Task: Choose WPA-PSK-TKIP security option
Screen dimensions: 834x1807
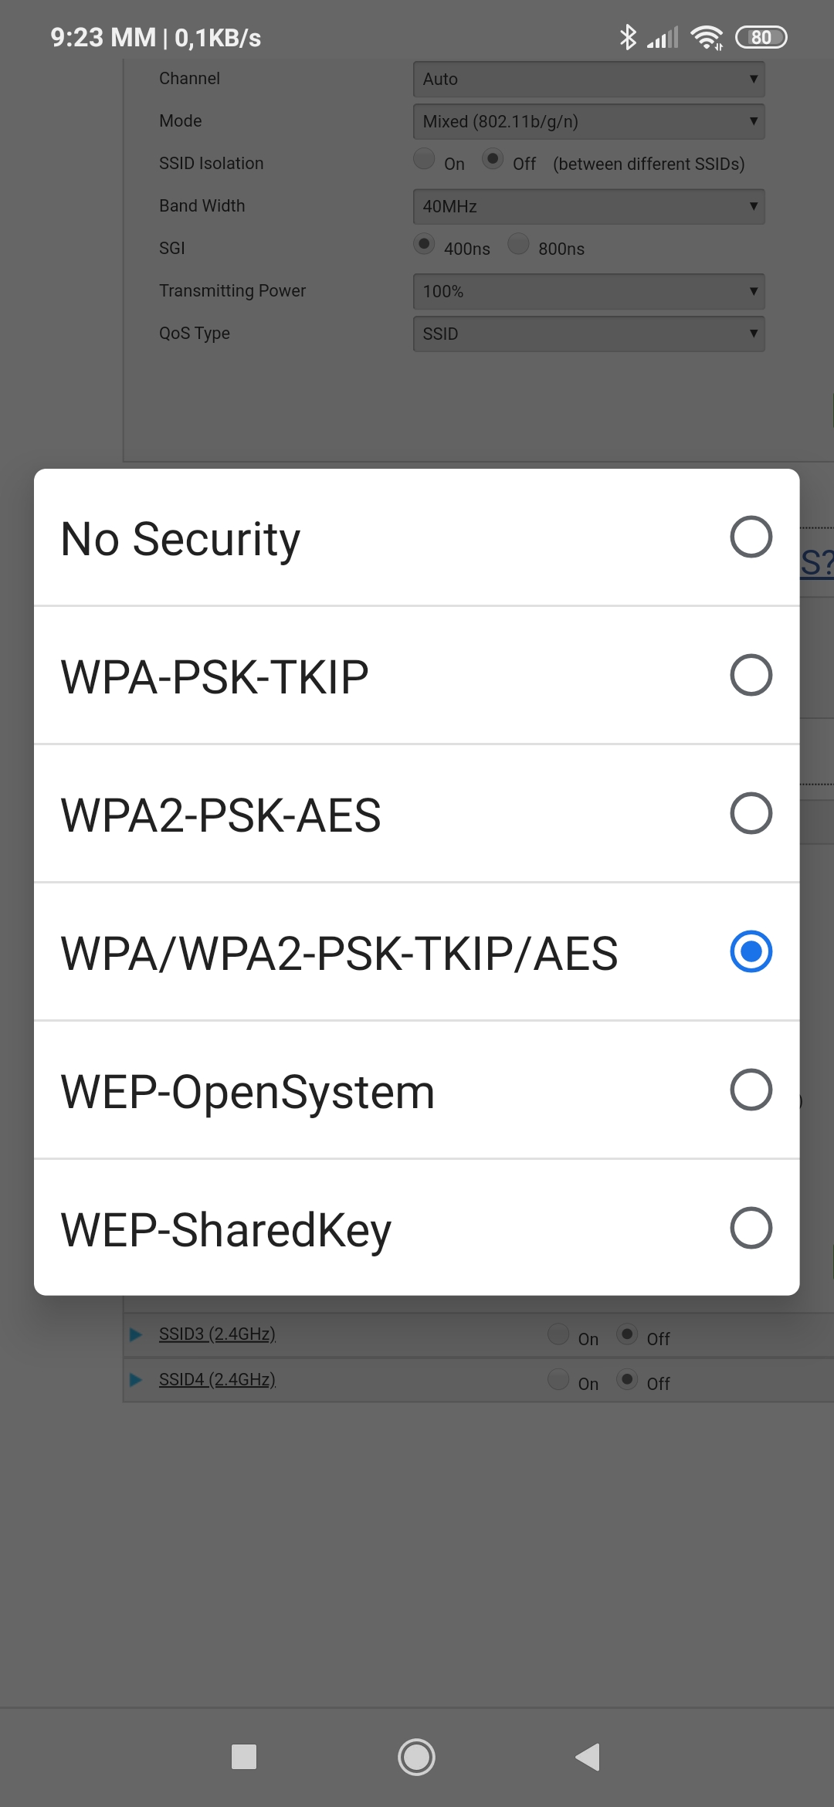Action: 751,676
